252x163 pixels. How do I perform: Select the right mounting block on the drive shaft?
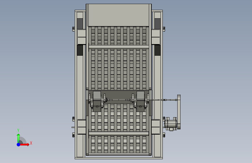click(140, 102)
